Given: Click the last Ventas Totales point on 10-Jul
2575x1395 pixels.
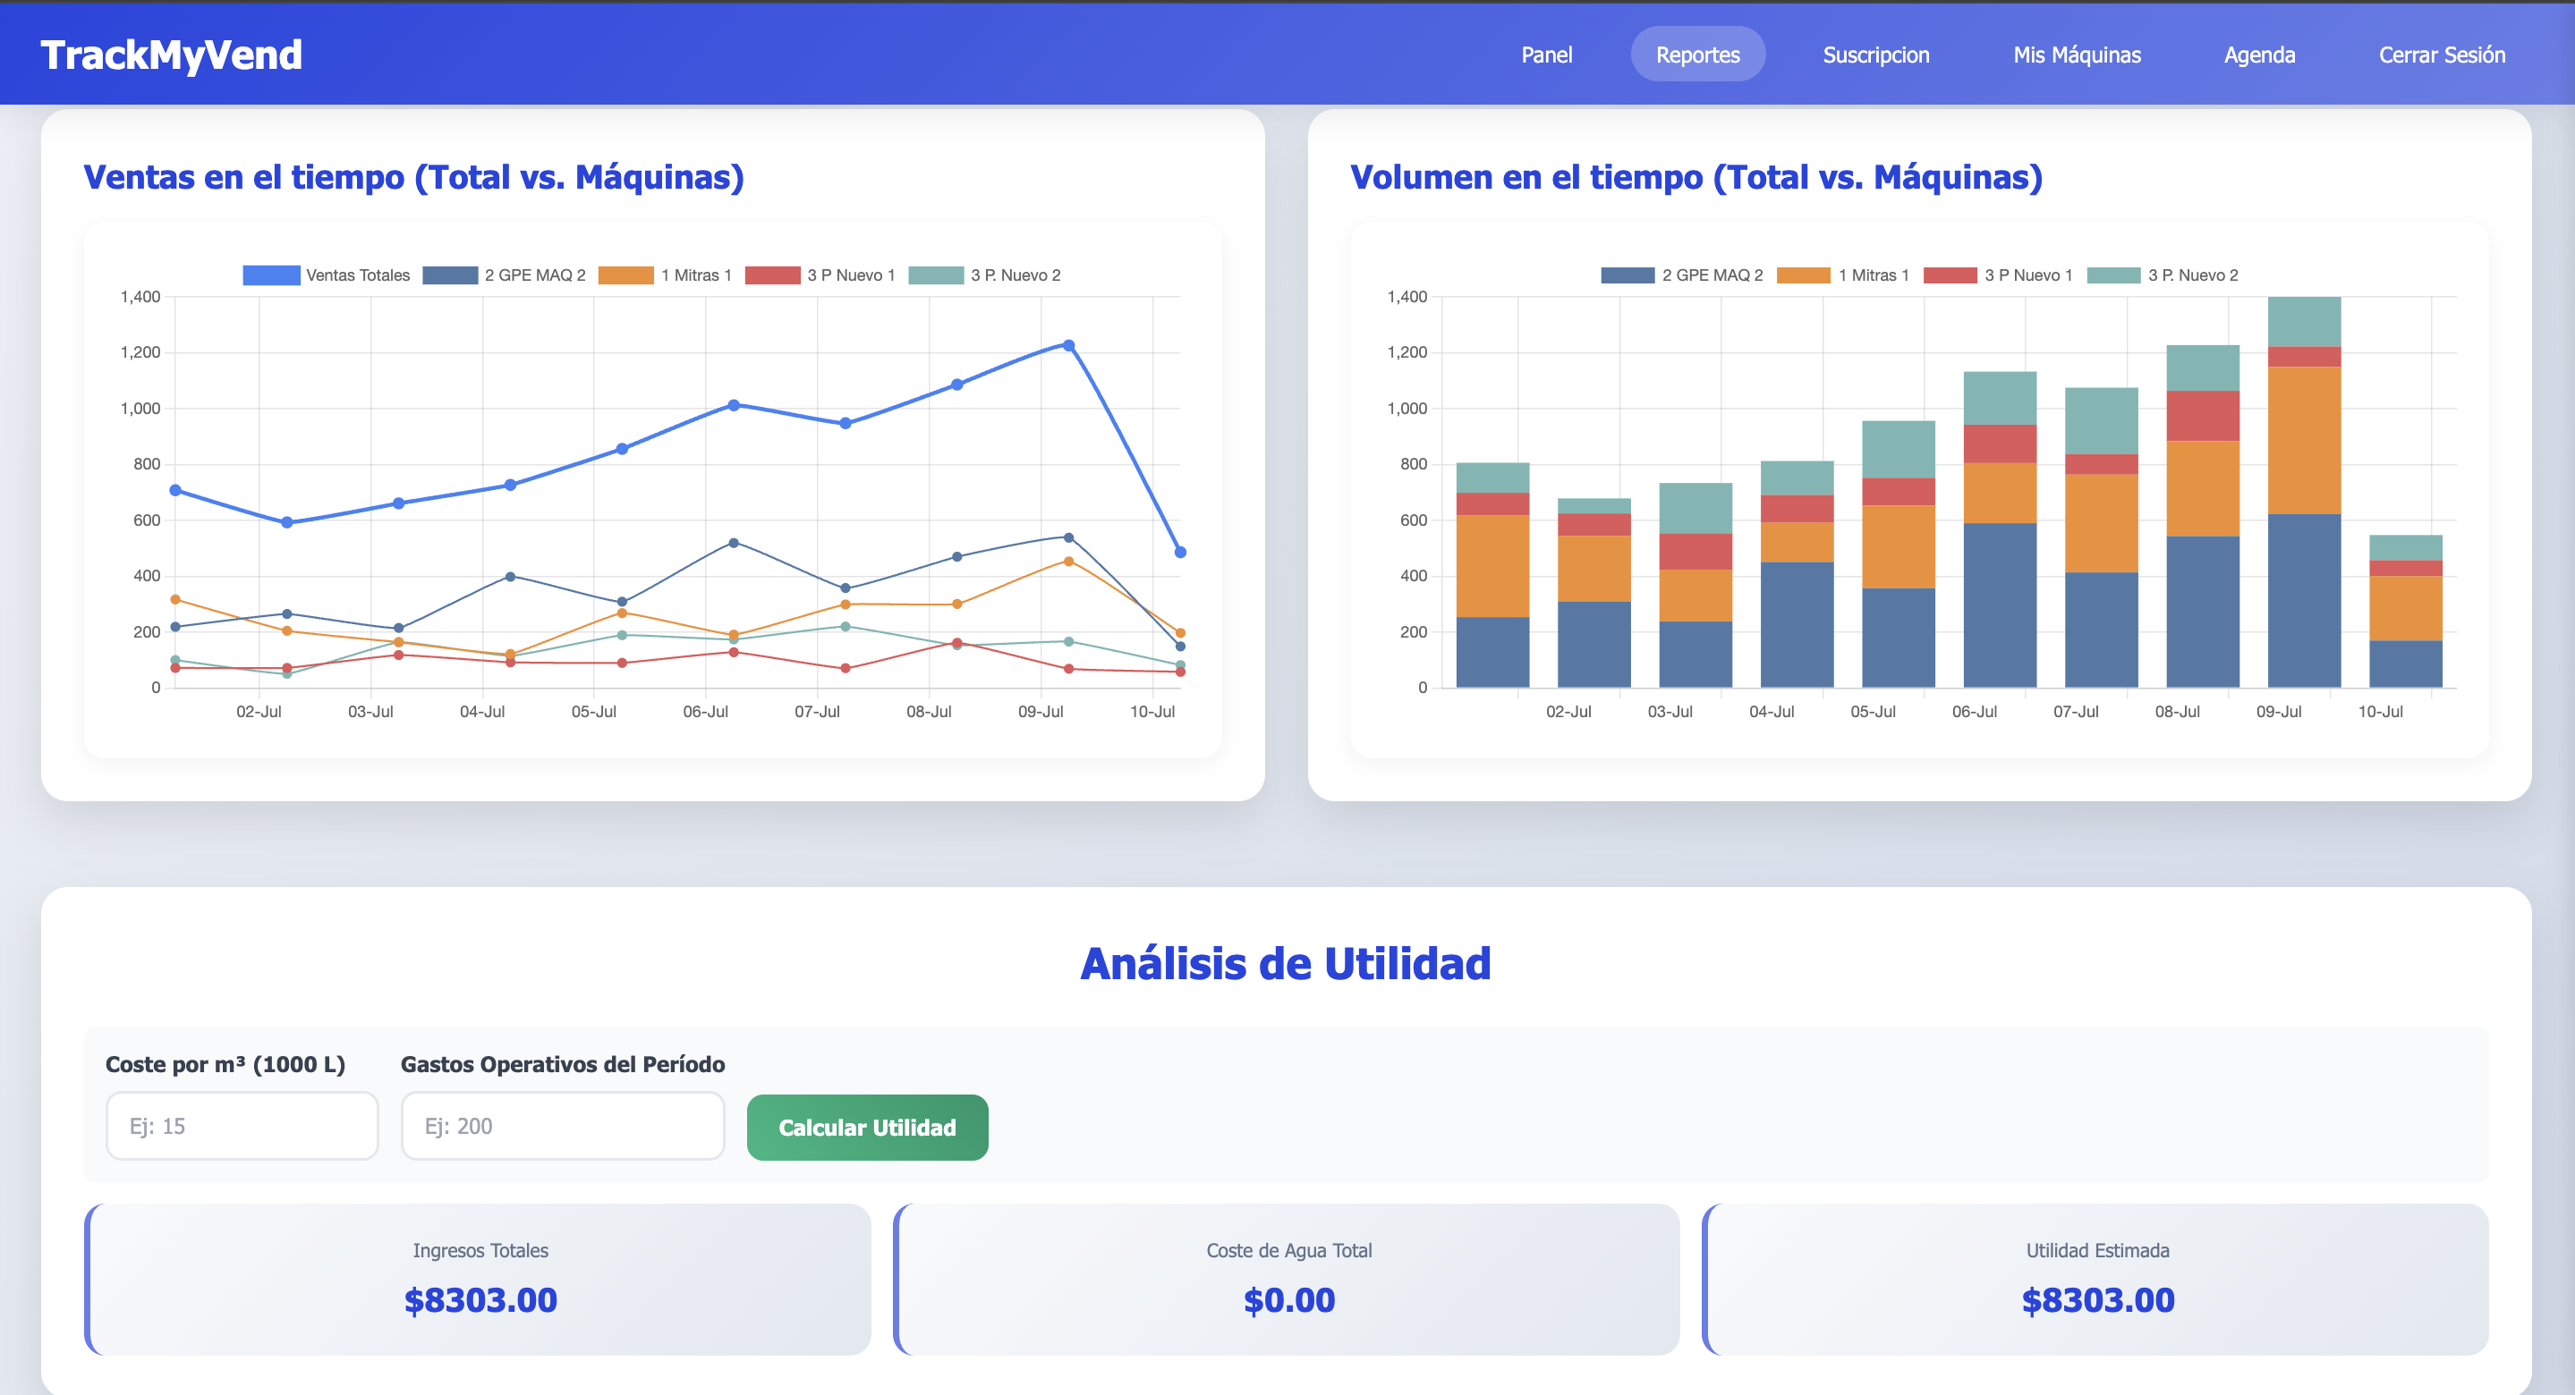Looking at the screenshot, I should 1179,552.
